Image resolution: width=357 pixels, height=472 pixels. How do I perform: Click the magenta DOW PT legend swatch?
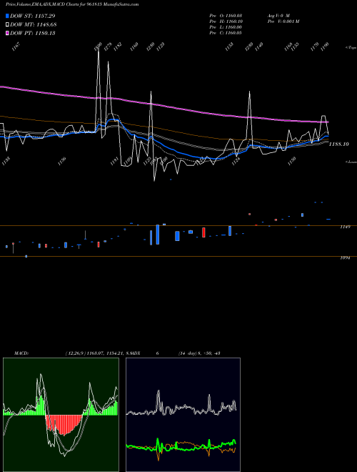tap(7, 34)
